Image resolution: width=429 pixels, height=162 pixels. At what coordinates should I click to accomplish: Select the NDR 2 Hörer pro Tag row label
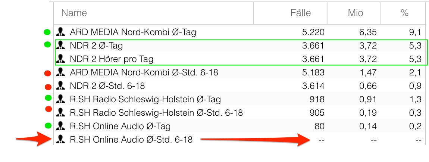pyautogui.click(x=112, y=59)
